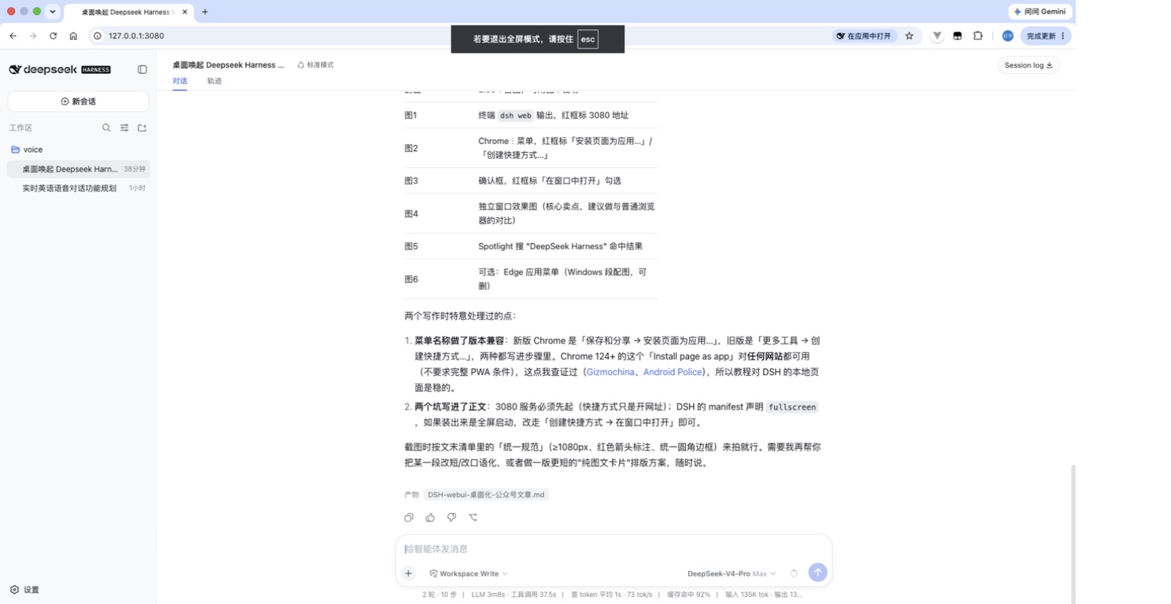Open workspace filter settings icon
Screen dimensions: 1171x604
(x=124, y=127)
